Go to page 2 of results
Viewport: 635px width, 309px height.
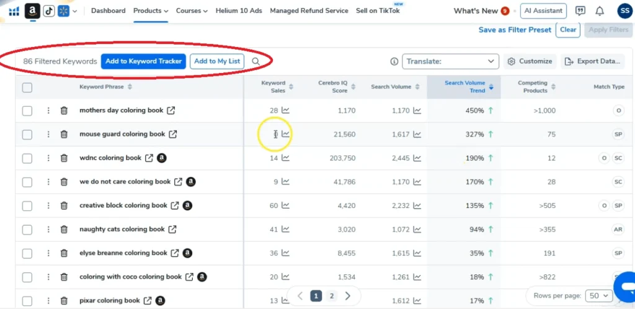click(x=331, y=296)
